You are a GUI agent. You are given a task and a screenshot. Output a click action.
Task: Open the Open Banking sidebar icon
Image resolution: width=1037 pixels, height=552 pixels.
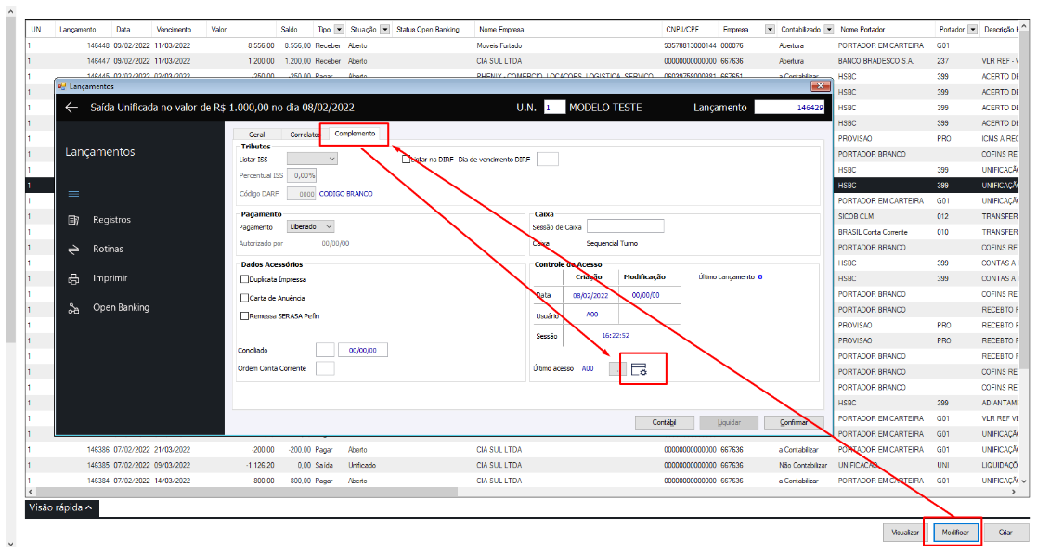click(73, 308)
